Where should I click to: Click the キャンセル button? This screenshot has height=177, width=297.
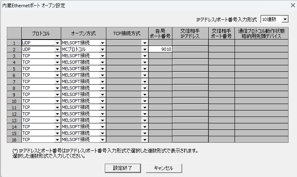[163, 168]
